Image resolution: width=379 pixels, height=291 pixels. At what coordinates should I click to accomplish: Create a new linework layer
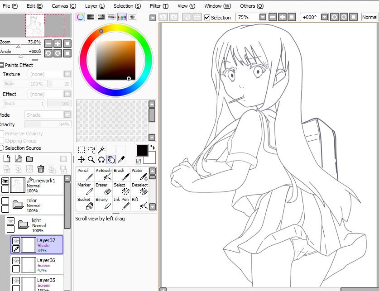(x=18, y=159)
